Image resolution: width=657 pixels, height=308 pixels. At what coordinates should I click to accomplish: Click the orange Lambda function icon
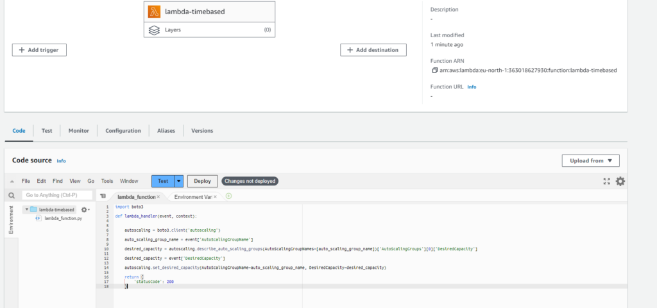[x=154, y=12]
